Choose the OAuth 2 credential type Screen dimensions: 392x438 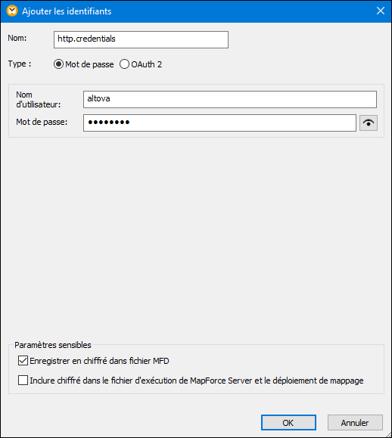[124, 64]
